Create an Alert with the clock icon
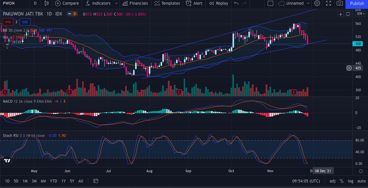Screen dimensions: 368x188 tap(194, 3)
